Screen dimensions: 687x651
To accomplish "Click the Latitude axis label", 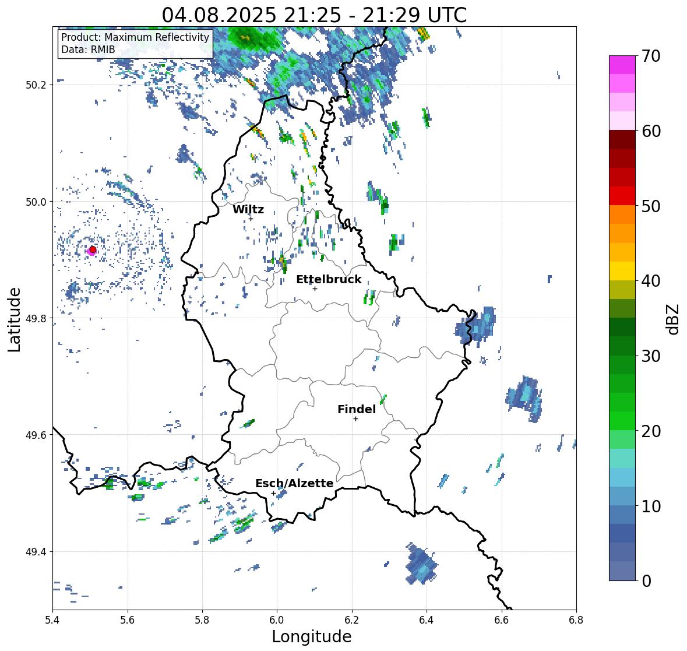I will [x=15, y=319].
